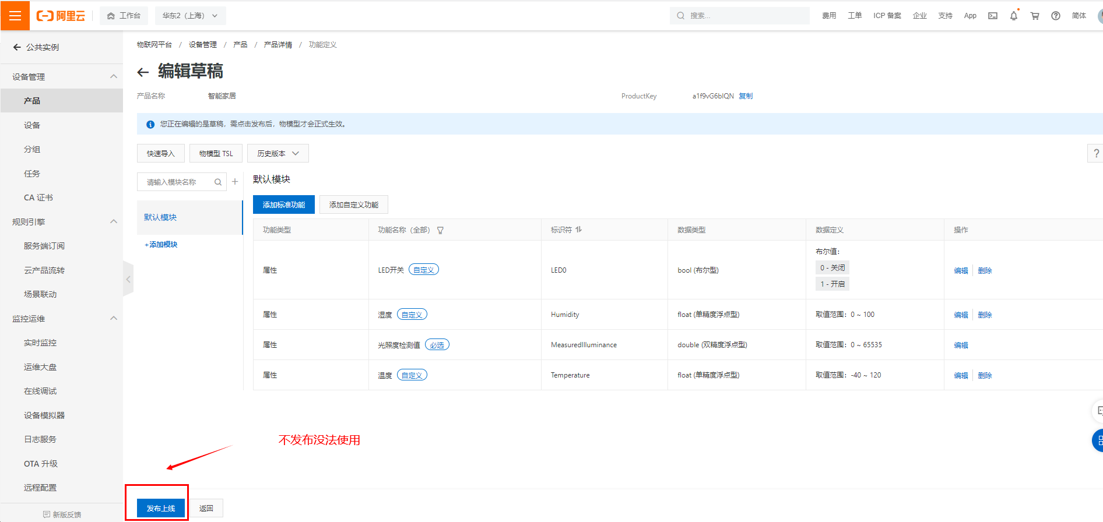The image size is (1103, 522).
Task: Delete the LED开关 property row
Action: point(985,270)
